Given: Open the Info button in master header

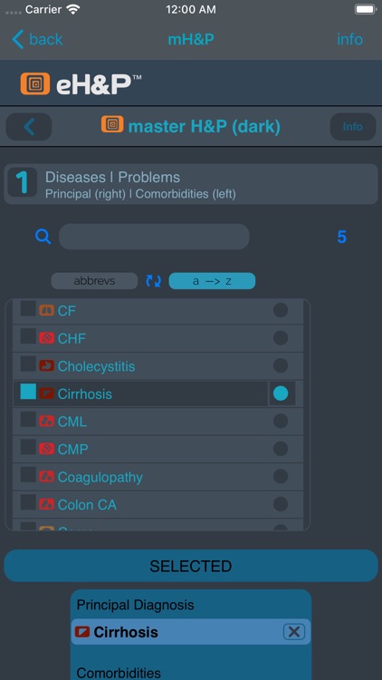Looking at the screenshot, I should [x=353, y=127].
